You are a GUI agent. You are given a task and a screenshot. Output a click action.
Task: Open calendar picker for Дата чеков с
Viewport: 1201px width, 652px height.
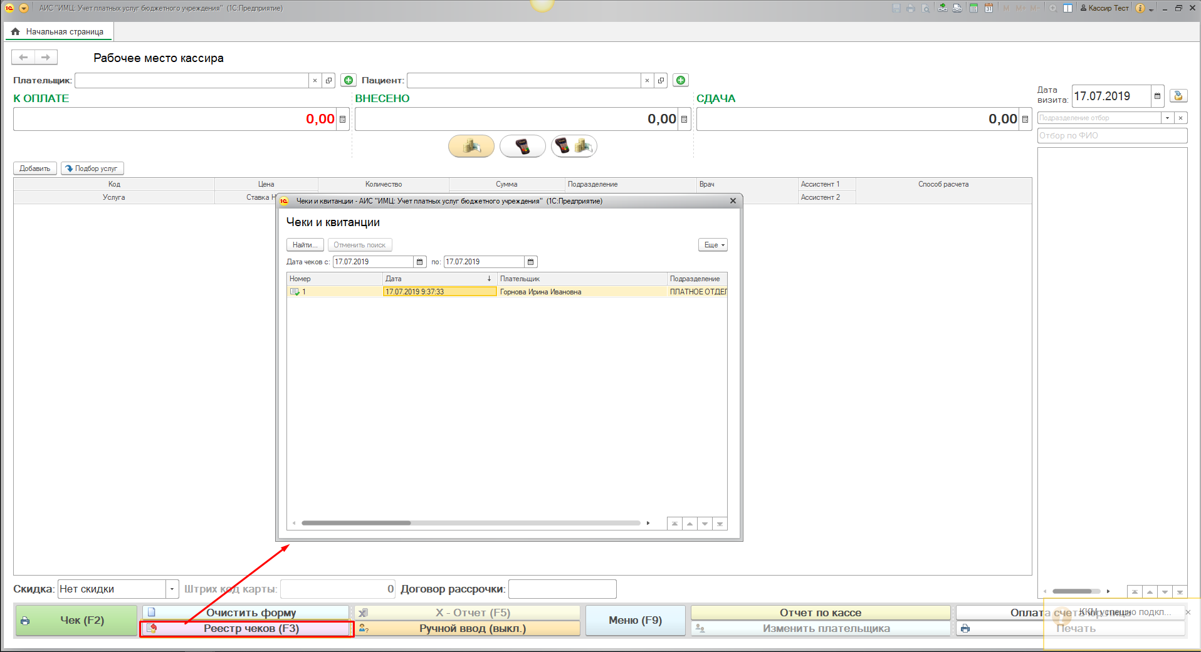(x=420, y=262)
